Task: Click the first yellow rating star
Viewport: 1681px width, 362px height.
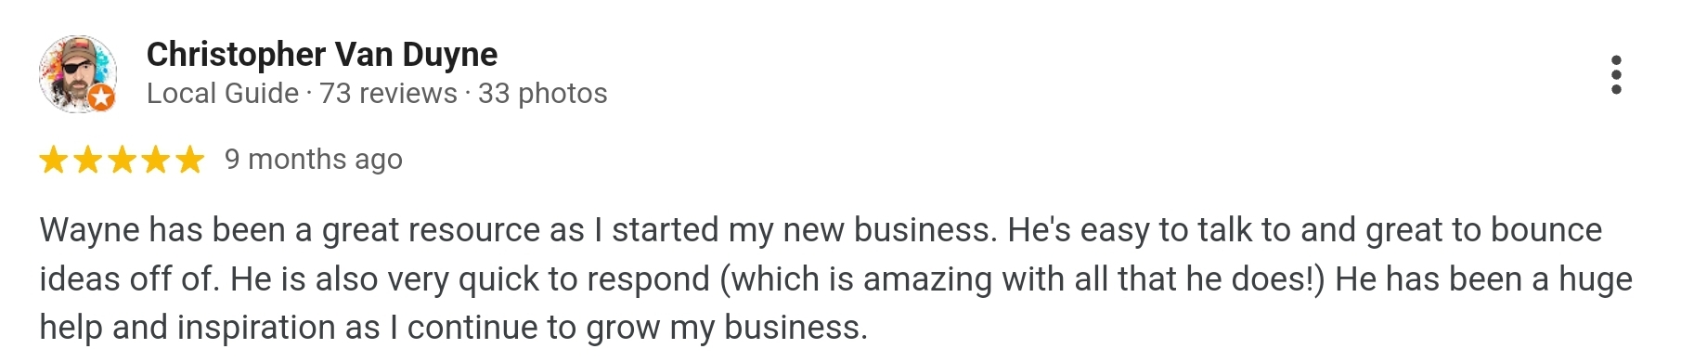Action: 54,160
